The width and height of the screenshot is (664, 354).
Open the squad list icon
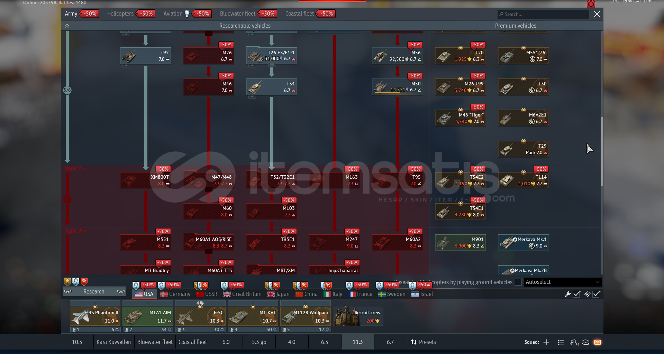point(561,342)
